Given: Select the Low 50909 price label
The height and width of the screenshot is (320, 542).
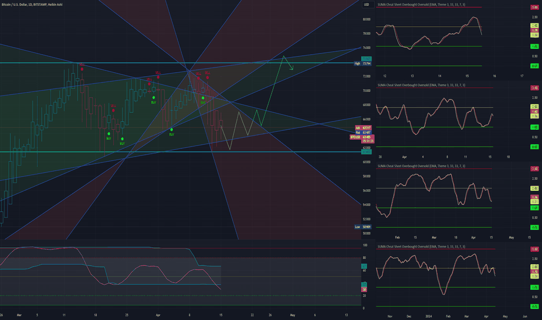Looking at the screenshot, I should (363, 227).
